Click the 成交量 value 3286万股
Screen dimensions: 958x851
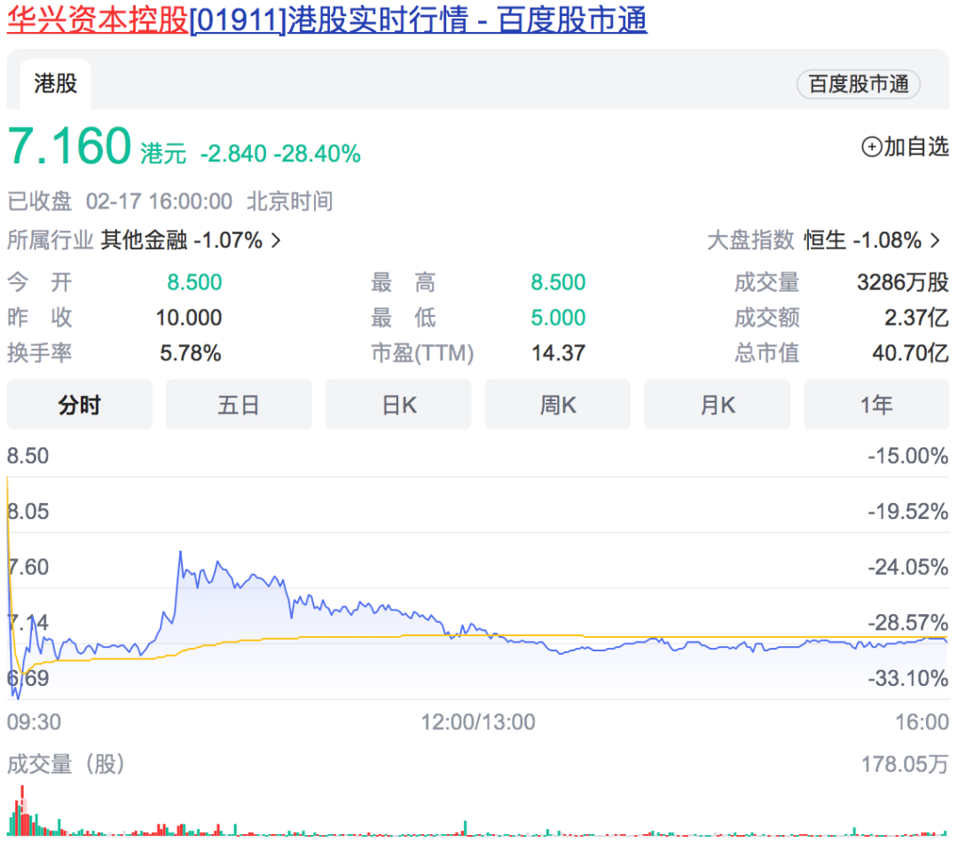point(903,282)
